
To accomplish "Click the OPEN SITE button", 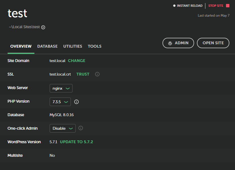I will (x=213, y=43).
